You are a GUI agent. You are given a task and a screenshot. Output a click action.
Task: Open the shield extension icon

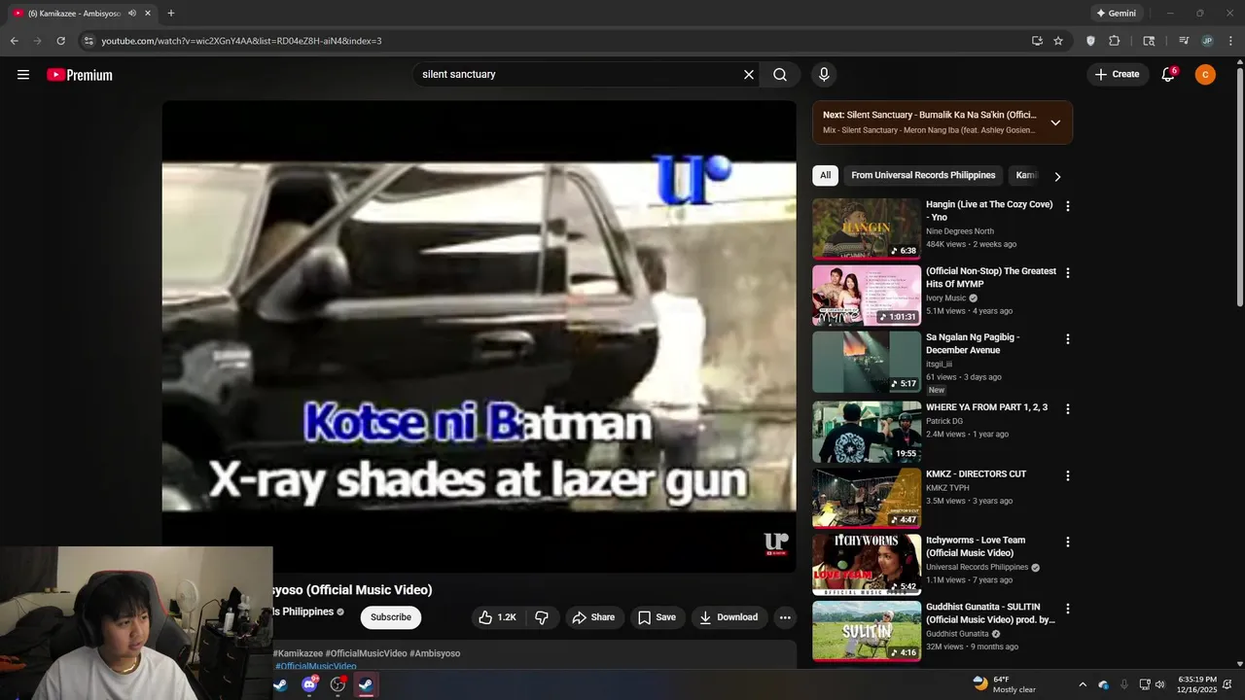[x=1090, y=41]
